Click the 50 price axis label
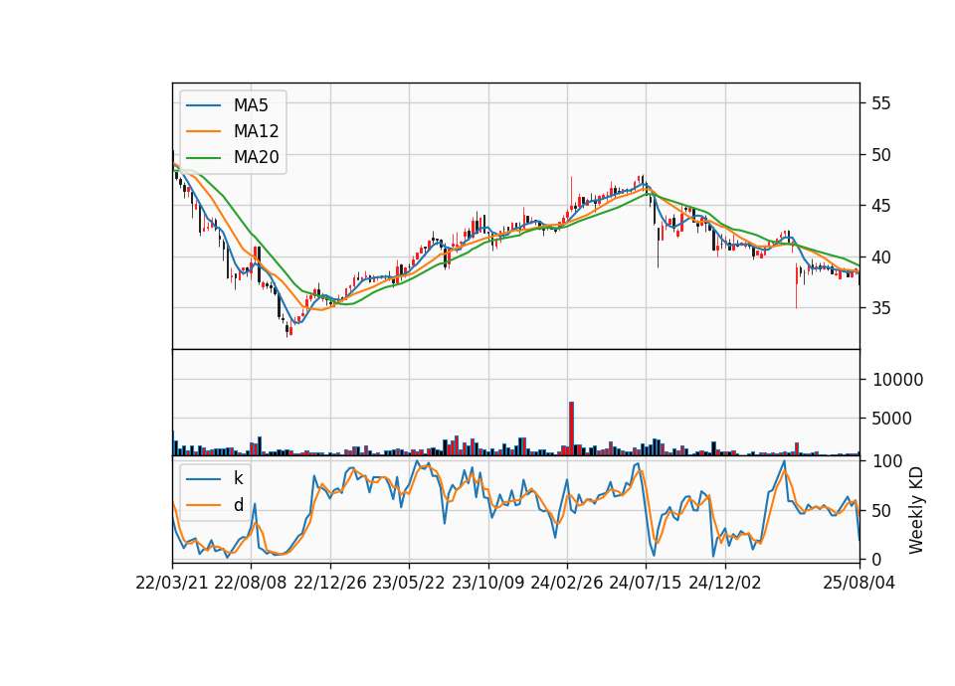Viewport: 955px width, 686px height. [x=880, y=155]
